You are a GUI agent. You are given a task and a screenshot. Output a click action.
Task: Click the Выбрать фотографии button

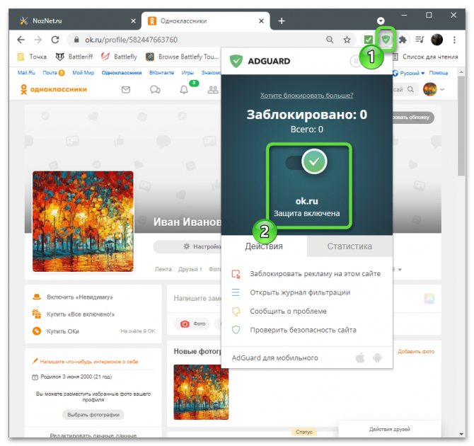pyautogui.click(x=93, y=415)
